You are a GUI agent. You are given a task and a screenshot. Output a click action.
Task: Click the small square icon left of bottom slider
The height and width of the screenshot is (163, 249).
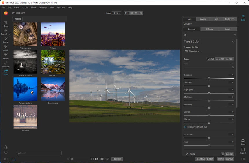pyautogui.click(x=68, y=159)
